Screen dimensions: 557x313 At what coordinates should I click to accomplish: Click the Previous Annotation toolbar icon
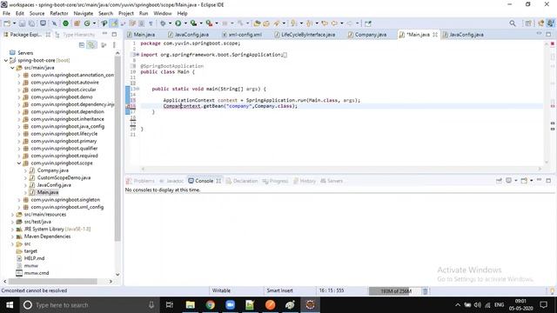pos(309,23)
